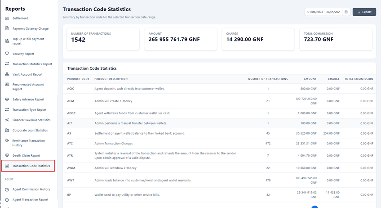The width and height of the screenshot is (381, 208).
Task: Click the PRODUCT DESCRIPTION column header
Action: (x=111, y=79)
